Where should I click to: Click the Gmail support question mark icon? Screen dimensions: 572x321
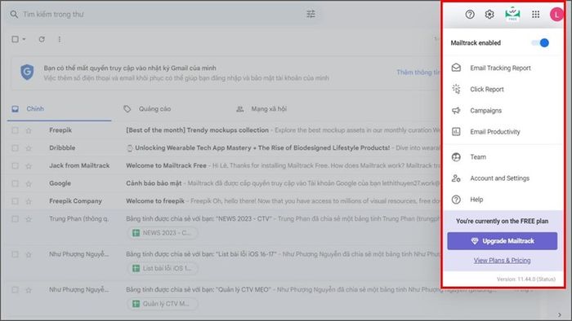click(x=470, y=14)
